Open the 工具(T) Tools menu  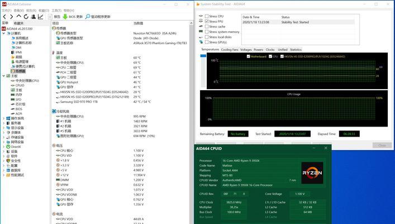pos(56,10)
